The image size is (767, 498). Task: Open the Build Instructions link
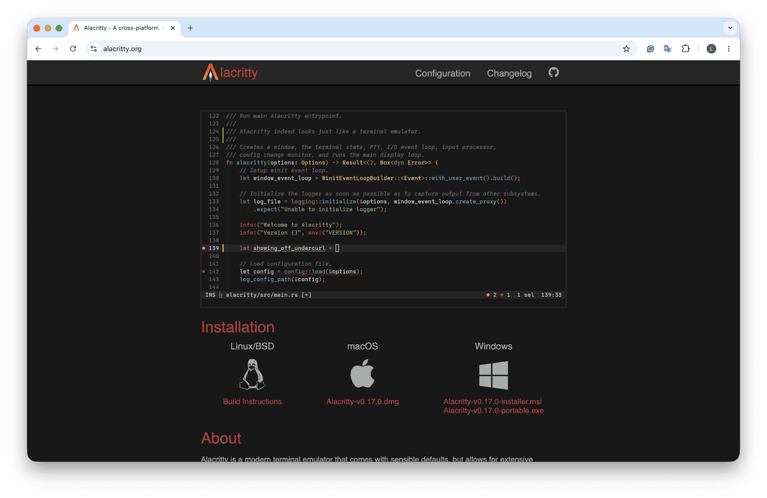click(252, 401)
